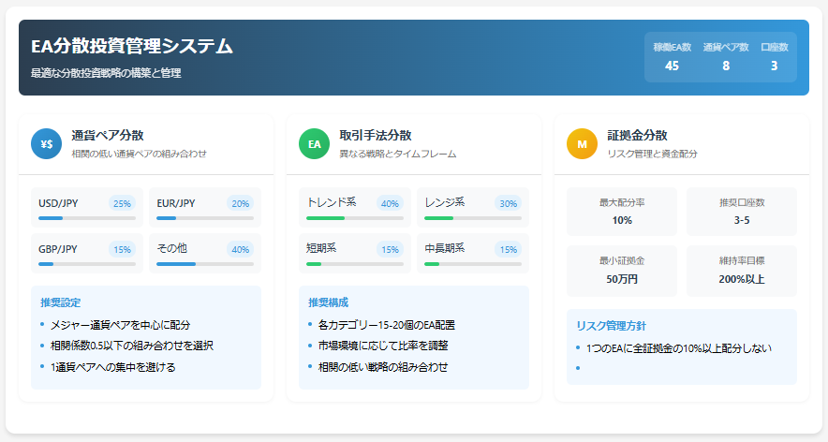Viewport: 828px width, 442px height.
Task: Click 1つのEAに全証拠金の10%以上配分しない bullet
Action: click(679, 348)
